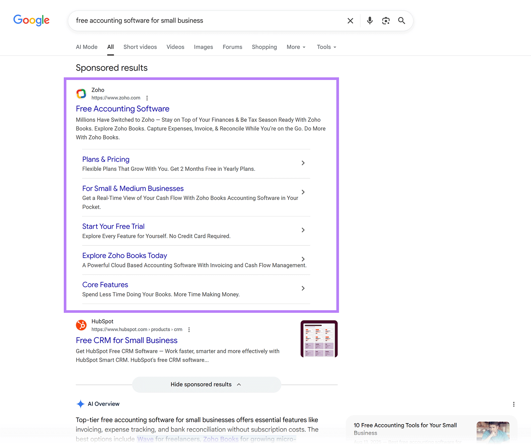Viewport: 531px width, 445px height.
Task: Open the Tools dropdown
Action: point(327,47)
